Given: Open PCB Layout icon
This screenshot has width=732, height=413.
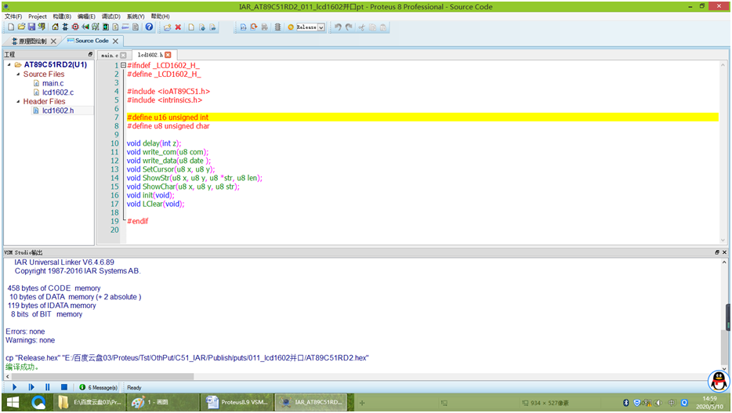Looking at the screenshot, I should tap(75, 27).
